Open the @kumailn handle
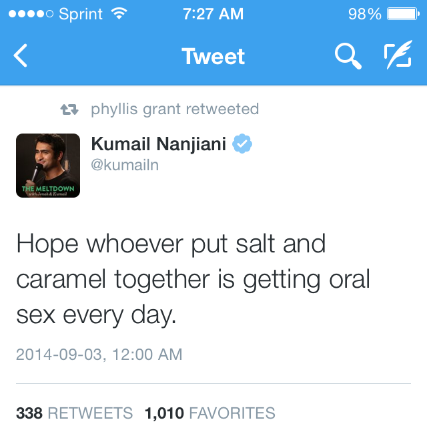This screenshot has width=427, height=438. click(124, 165)
